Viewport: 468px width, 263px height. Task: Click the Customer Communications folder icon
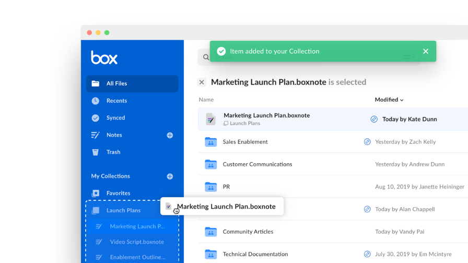(x=210, y=164)
